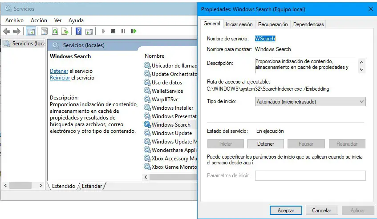
Task: Open the Archivo menu
Action: click(14, 20)
